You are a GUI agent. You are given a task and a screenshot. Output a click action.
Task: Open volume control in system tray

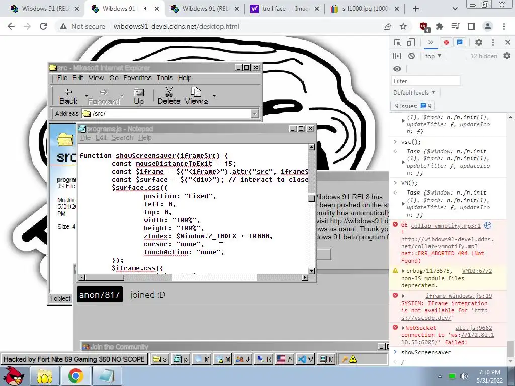[464, 376]
